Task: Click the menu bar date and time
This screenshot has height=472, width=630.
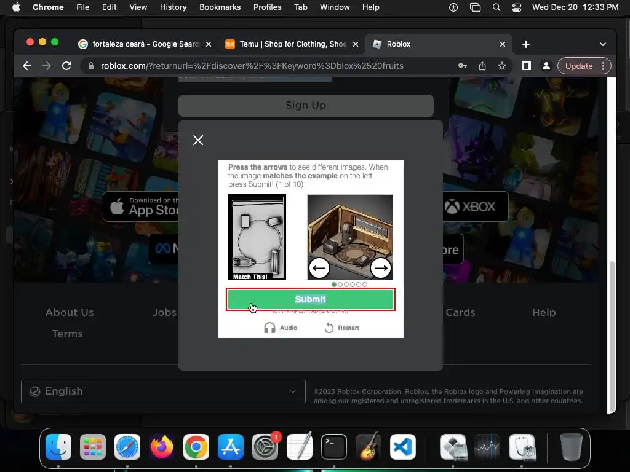Action: 575,7
